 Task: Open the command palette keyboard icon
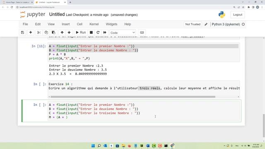coord(142,32)
